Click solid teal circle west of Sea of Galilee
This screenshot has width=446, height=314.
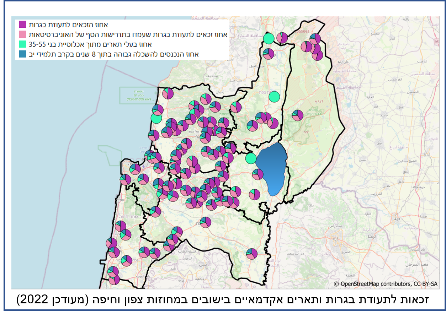click(251, 158)
